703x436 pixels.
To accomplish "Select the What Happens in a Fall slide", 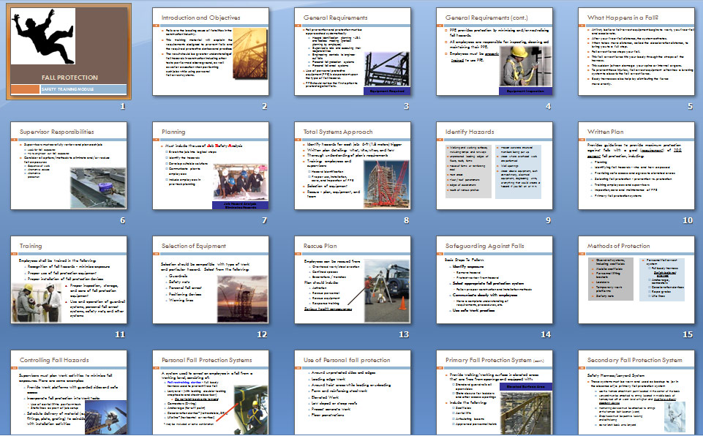I will tap(636, 51).
